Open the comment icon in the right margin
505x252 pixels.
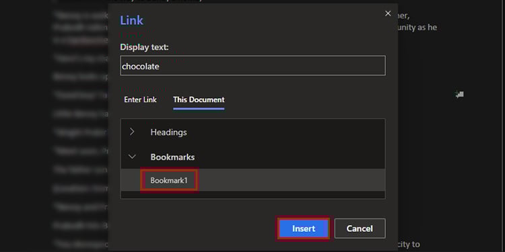(x=459, y=95)
